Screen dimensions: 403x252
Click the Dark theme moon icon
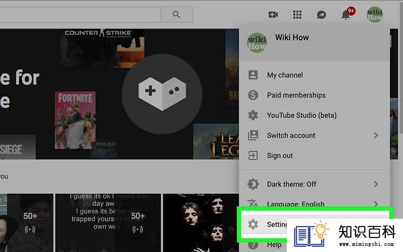pos(253,184)
